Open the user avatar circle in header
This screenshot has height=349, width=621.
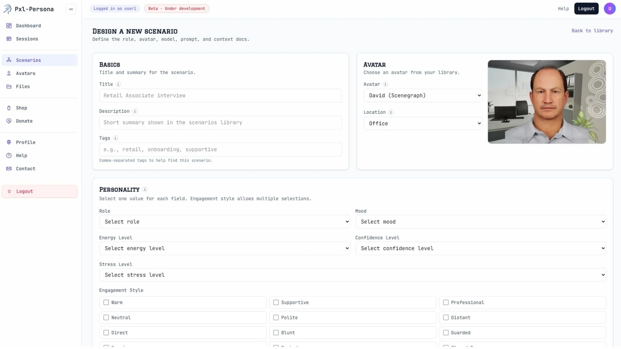[609, 9]
